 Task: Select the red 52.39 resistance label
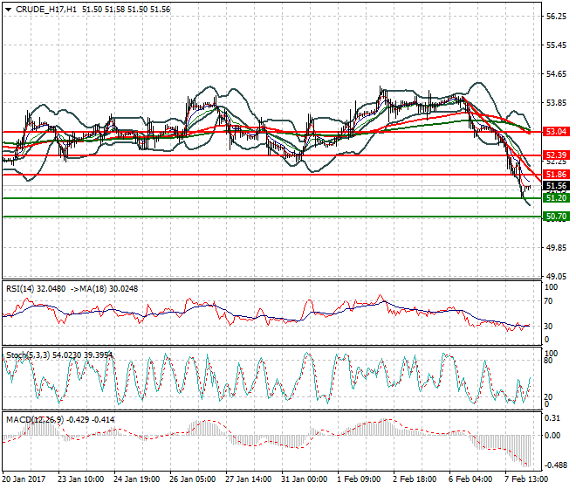click(556, 155)
